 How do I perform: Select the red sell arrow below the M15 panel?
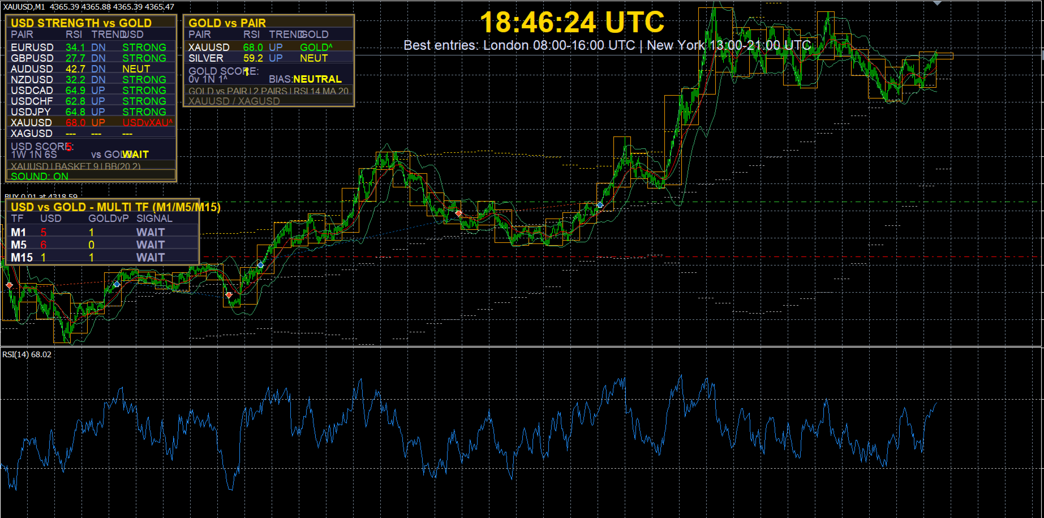point(229,295)
